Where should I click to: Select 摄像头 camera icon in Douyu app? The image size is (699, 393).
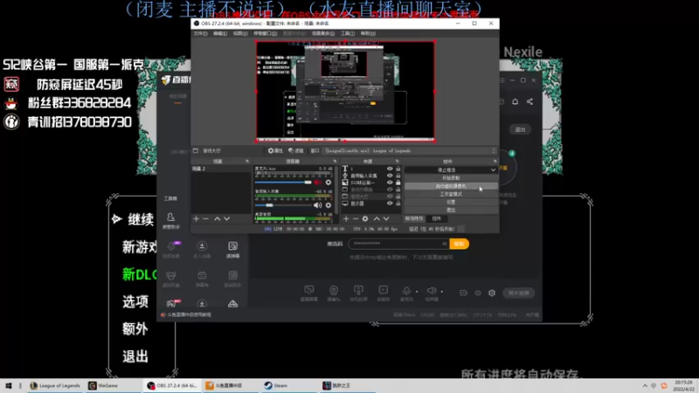pos(334,293)
